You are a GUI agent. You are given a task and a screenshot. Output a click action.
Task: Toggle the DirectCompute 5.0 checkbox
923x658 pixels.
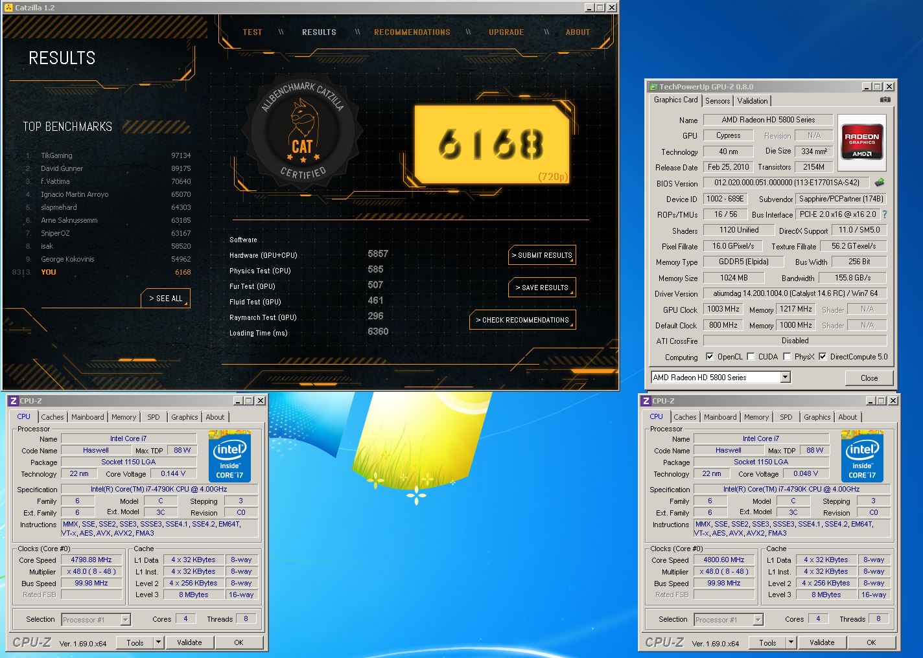pyautogui.click(x=823, y=357)
